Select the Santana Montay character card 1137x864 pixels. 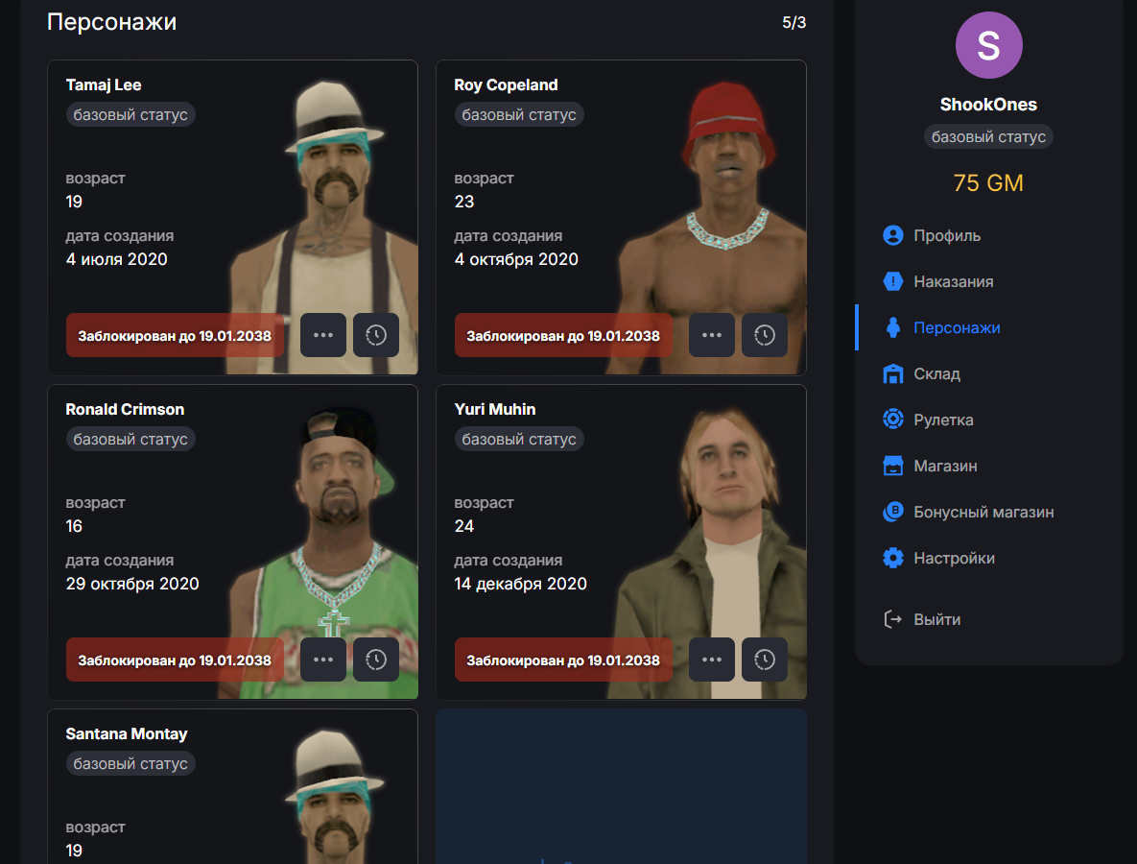233,786
